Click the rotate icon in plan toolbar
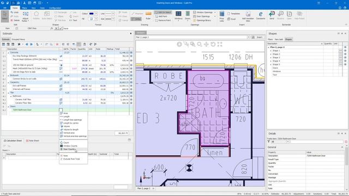Image resolution: width=349 pixels, height=196 pixels. pyautogui.click(x=213, y=45)
